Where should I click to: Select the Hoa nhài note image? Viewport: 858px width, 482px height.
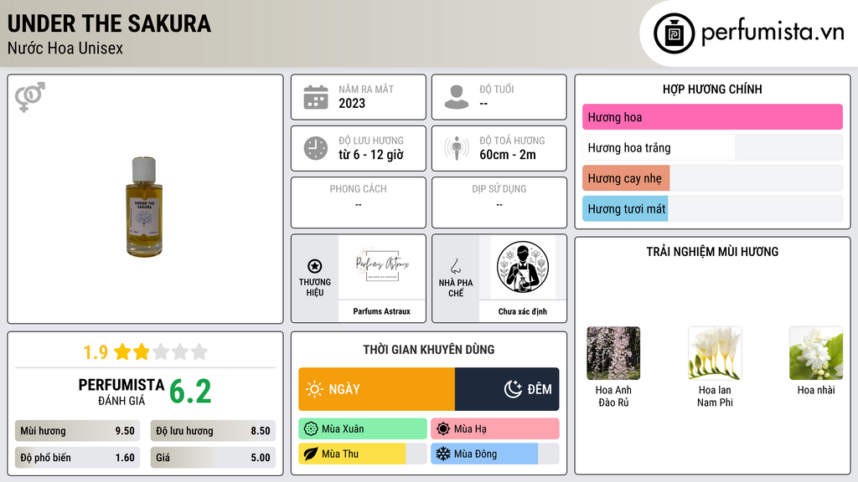tap(816, 353)
